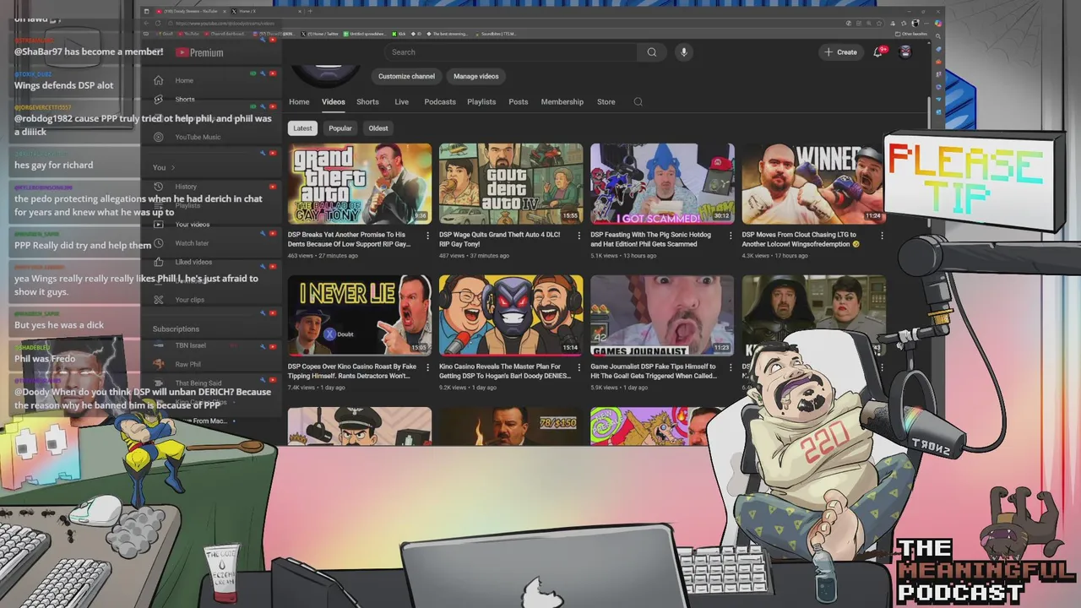Click the DSP Wage Quits Grand Theft Auto title

tap(501, 239)
